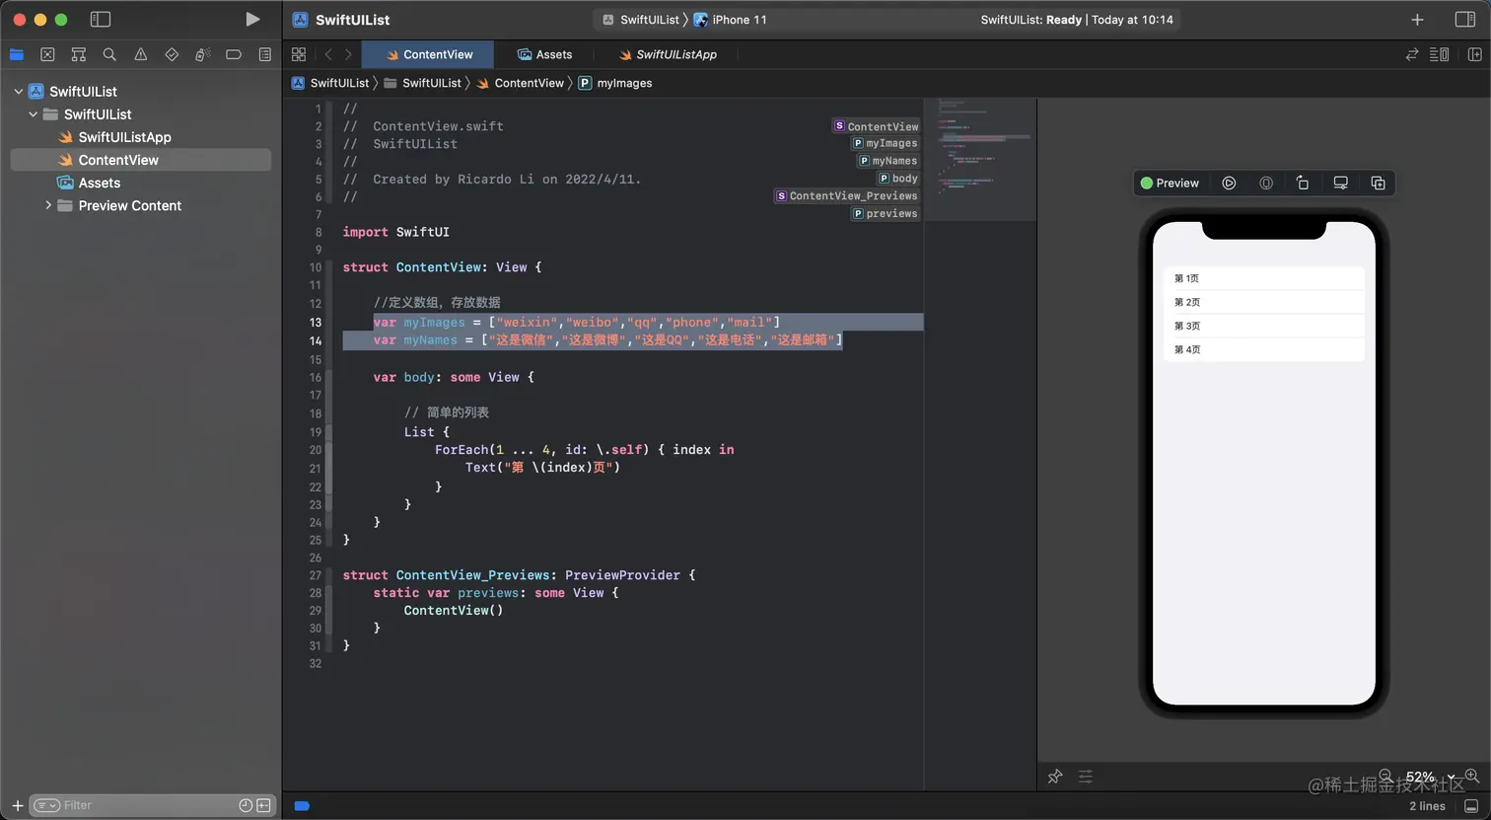Zoom in on the preview canvas

click(x=1471, y=777)
